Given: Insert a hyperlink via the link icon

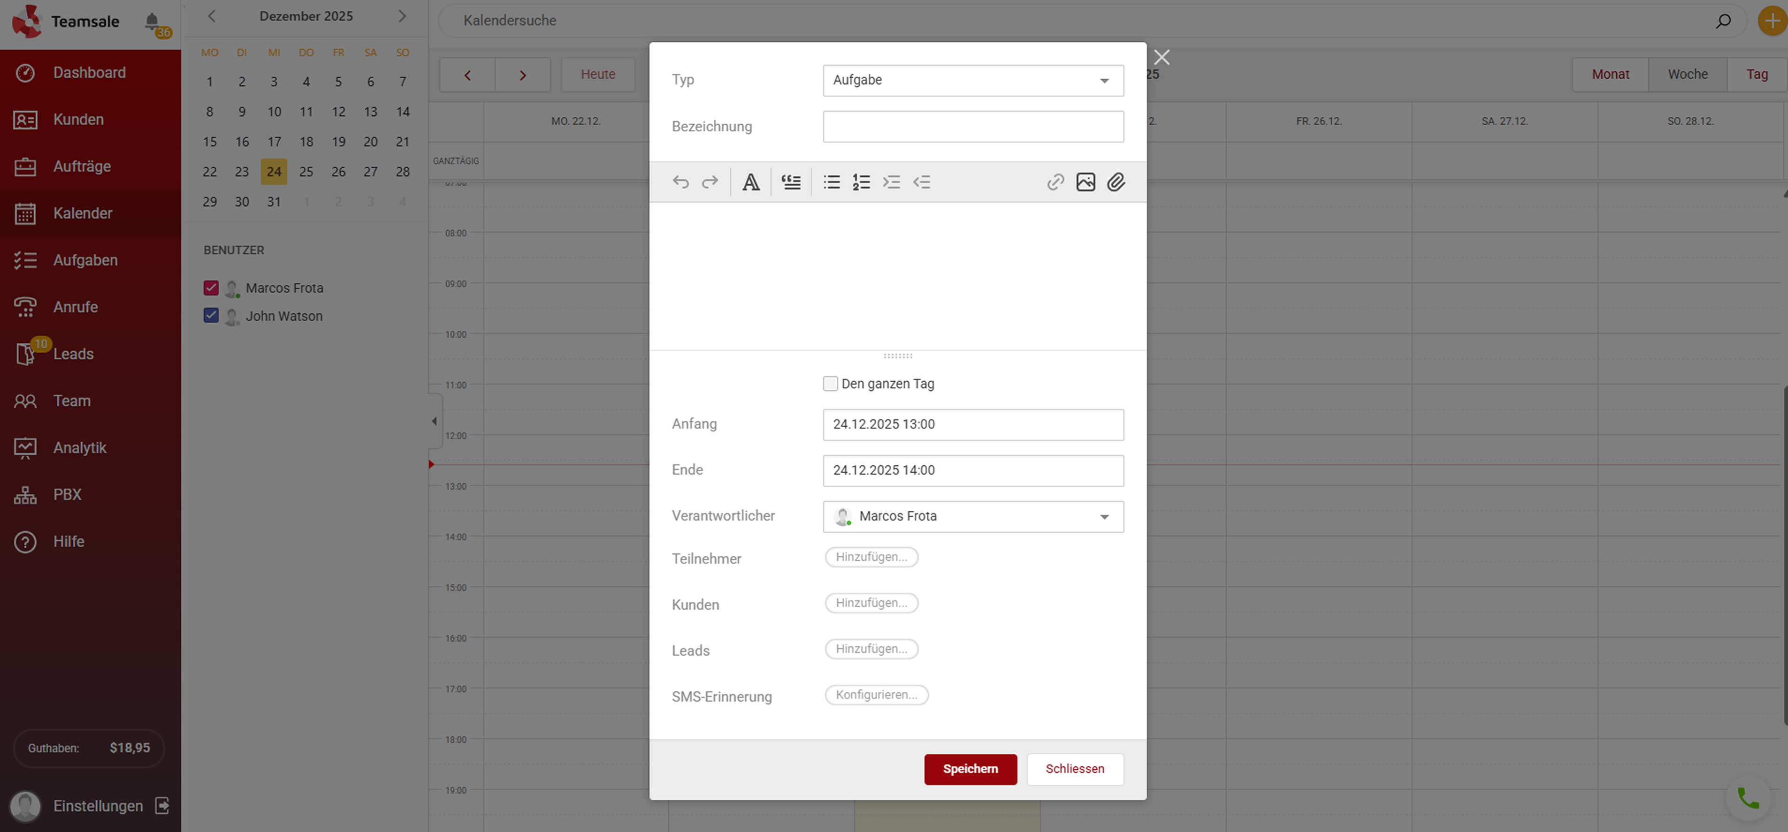Looking at the screenshot, I should [x=1055, y=182].
